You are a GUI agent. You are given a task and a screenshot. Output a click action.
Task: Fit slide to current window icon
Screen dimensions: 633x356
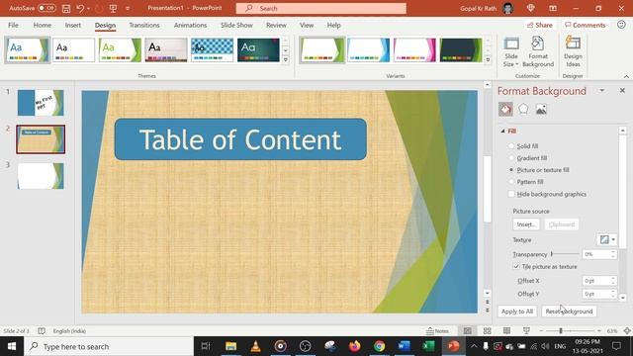627,331
